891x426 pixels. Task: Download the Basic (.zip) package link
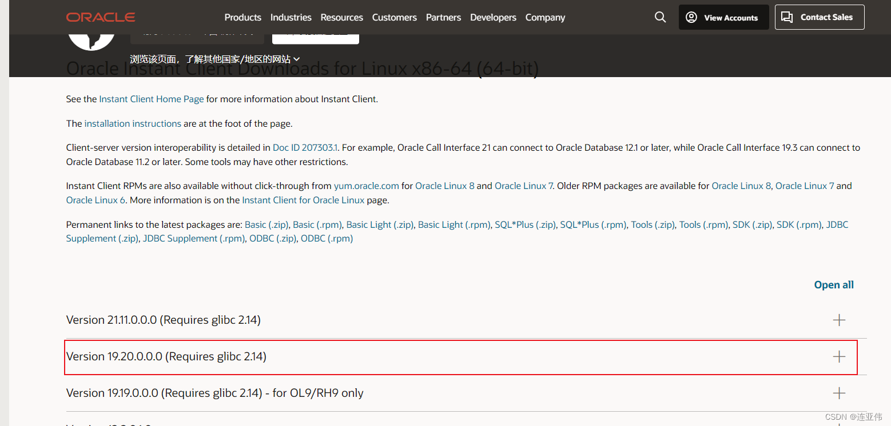coord(266,224)
